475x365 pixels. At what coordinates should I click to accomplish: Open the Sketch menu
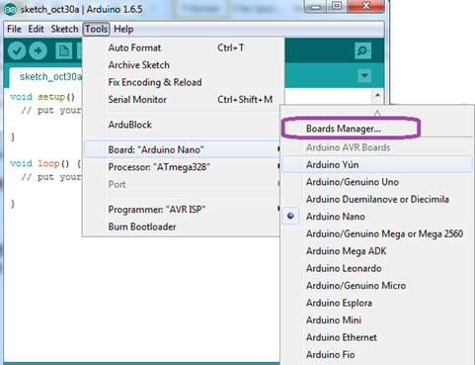click(x=64, y=29)
